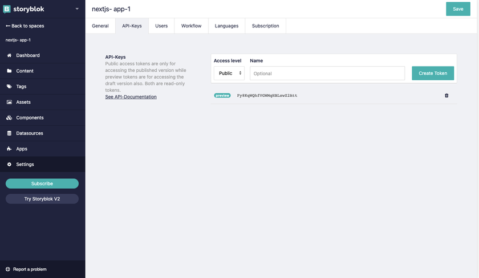Select the API-Keys tab
The image size is (479, 278).
(132, 26)
